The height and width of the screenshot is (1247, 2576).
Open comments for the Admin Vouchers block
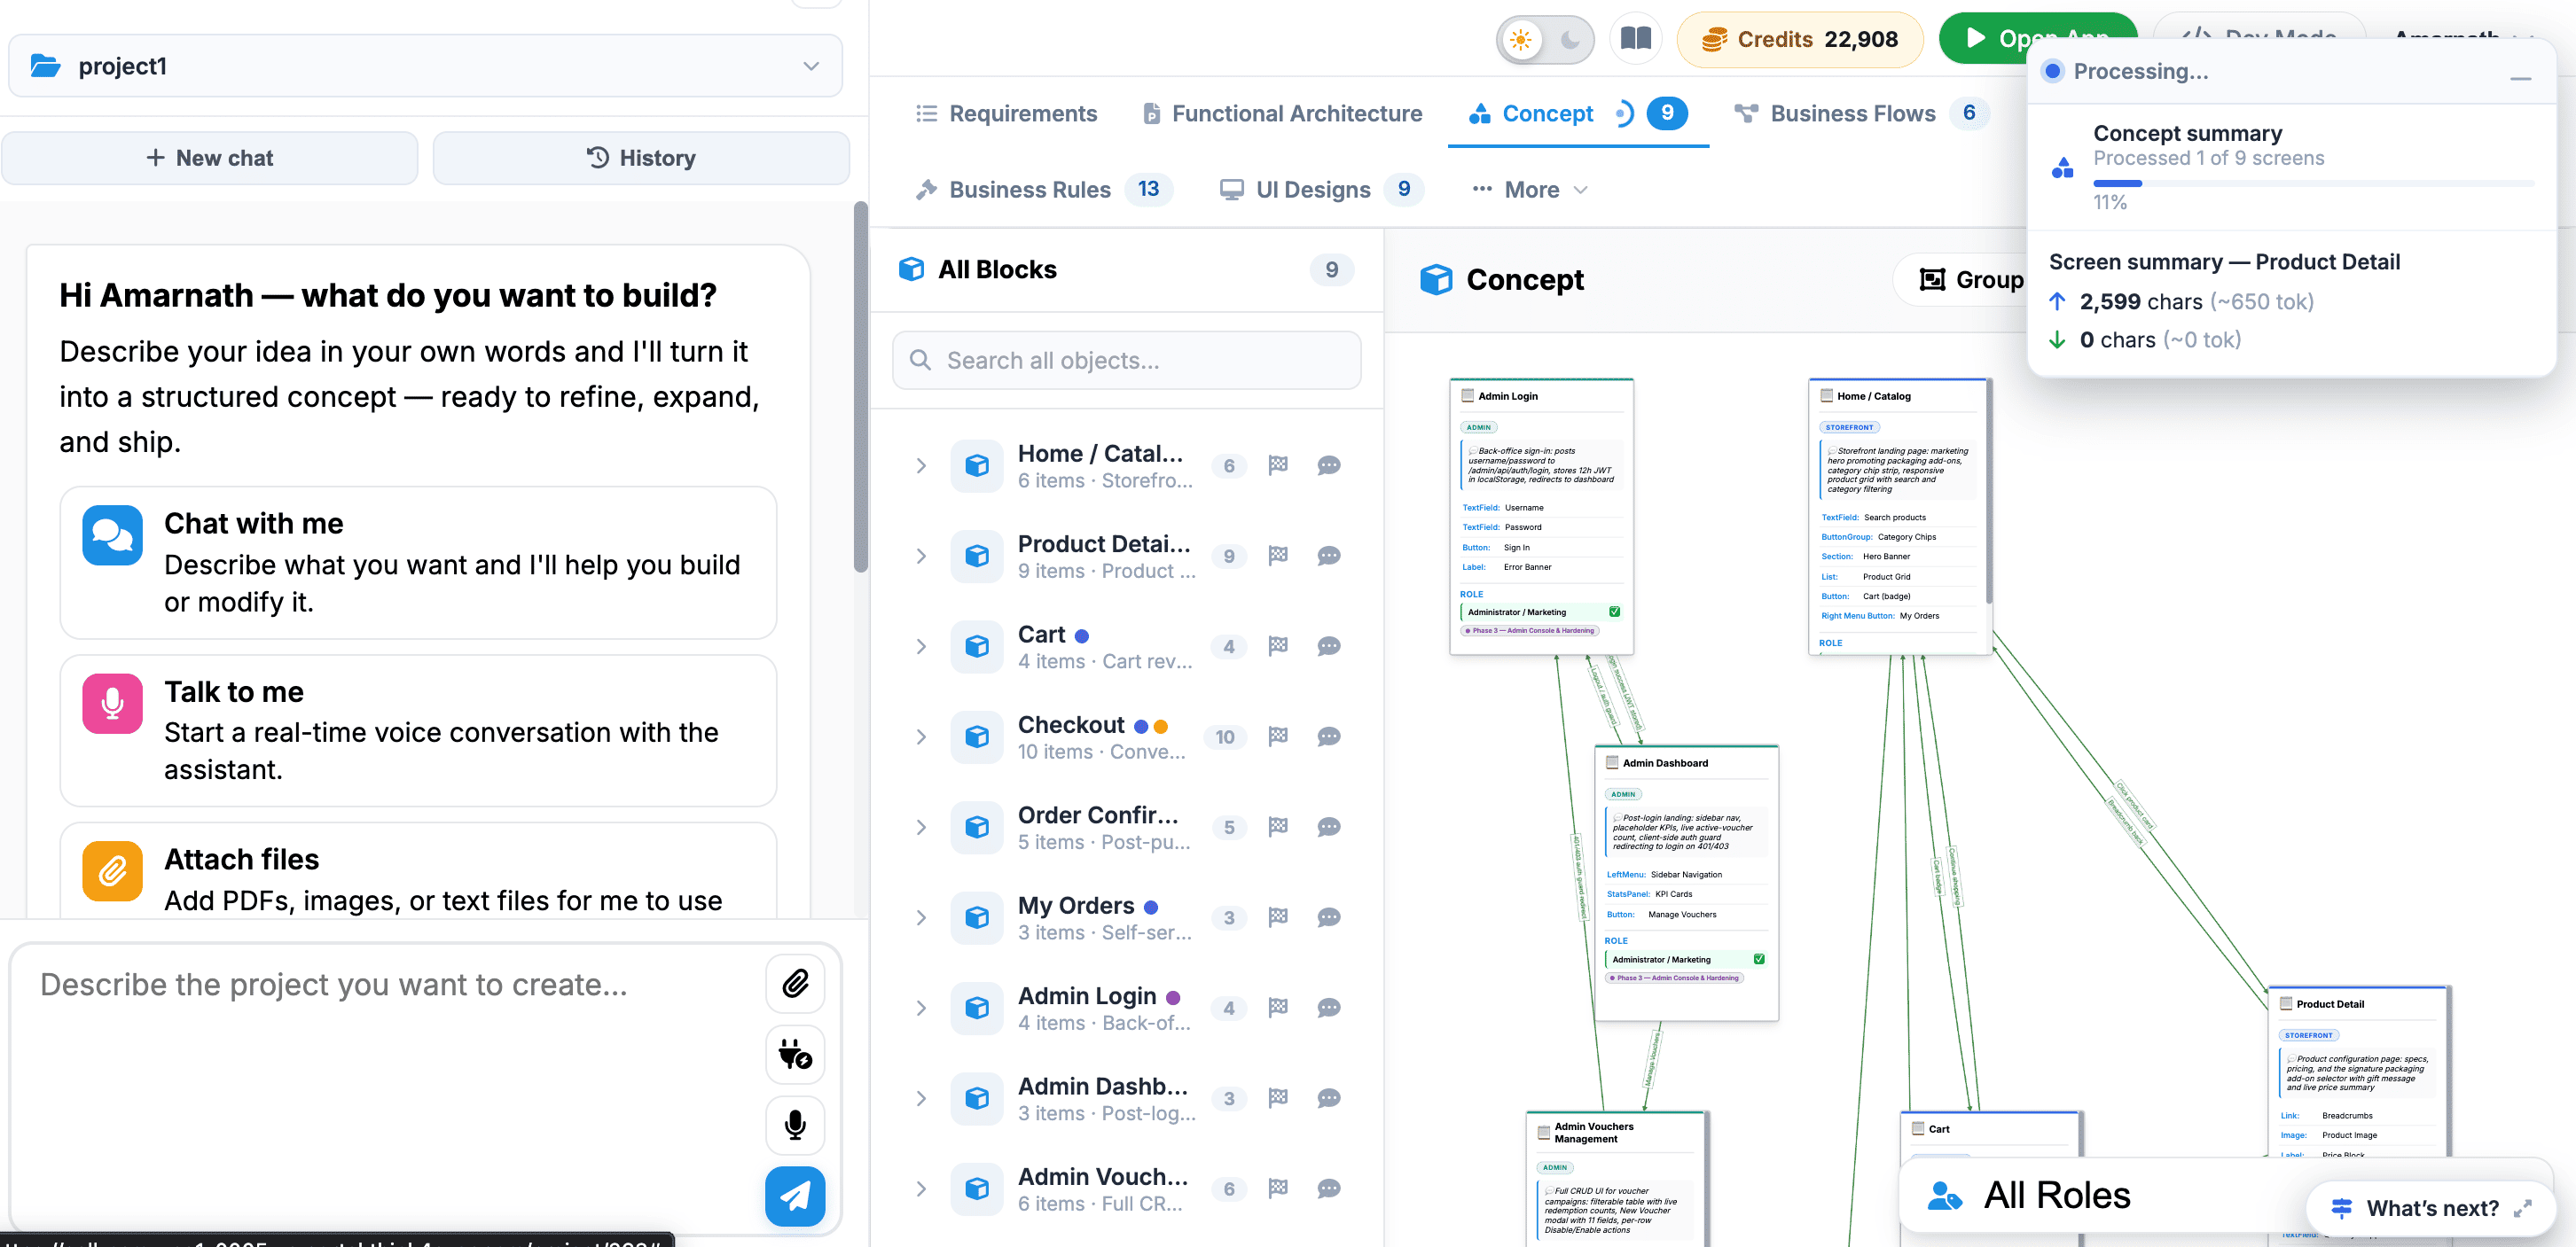click(1329, 1189)
